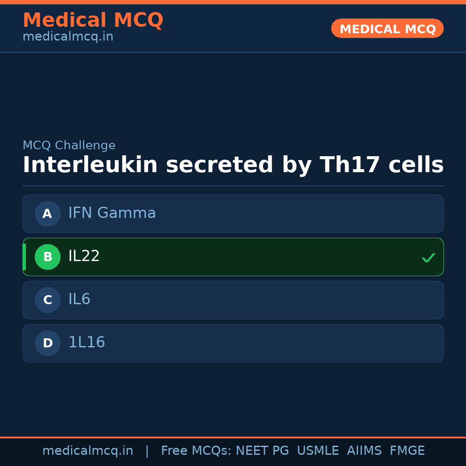The image size is (466, 466).
Task: Click the letter D circle badge
Action: pos(47,343)
